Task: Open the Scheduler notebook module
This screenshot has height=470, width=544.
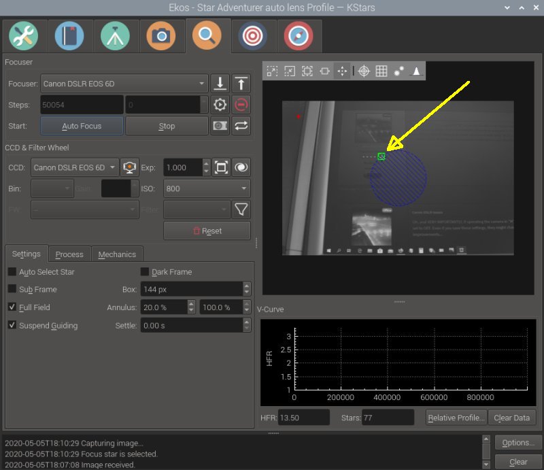Action: (x=69, y=36)
